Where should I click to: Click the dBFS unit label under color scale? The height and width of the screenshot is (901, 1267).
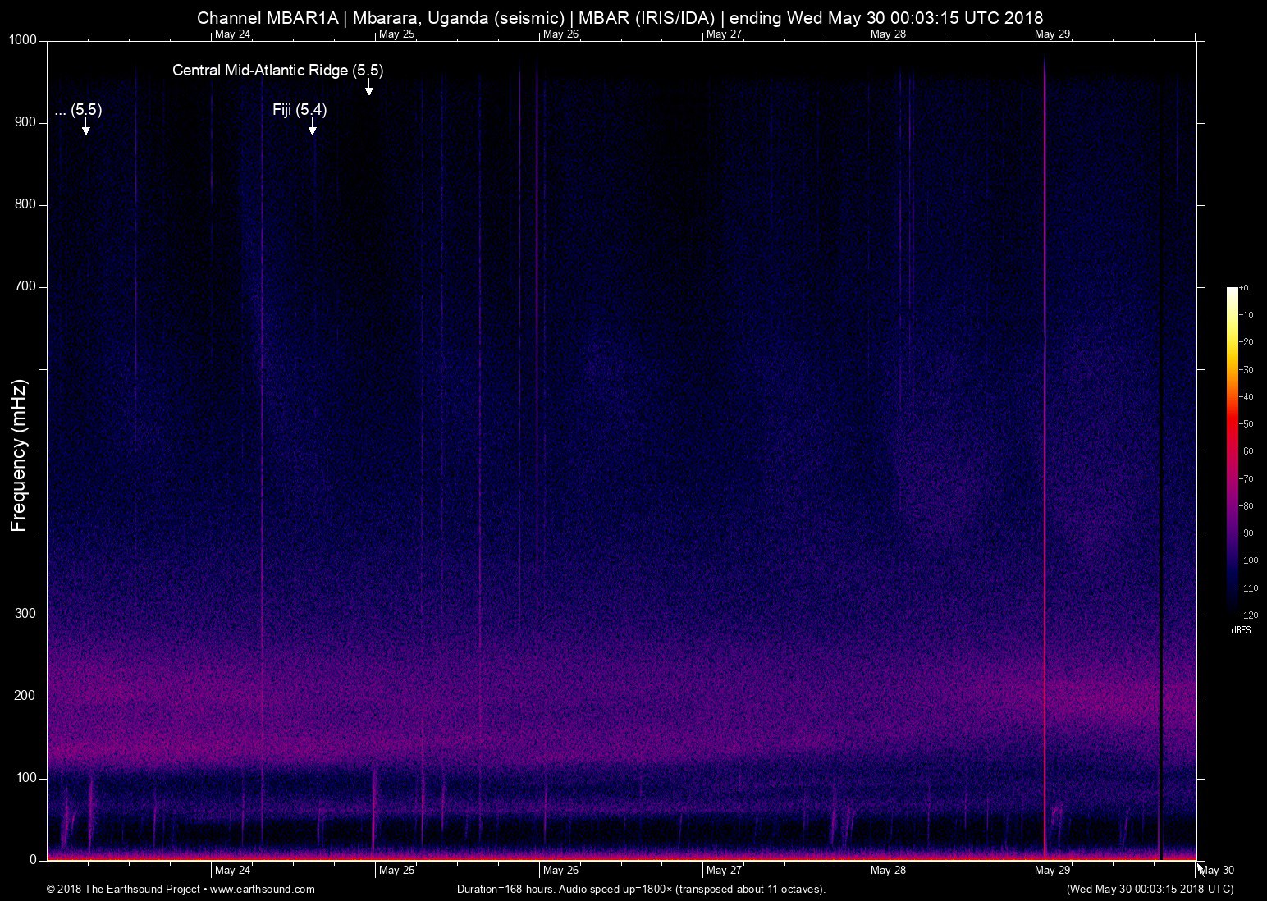click(x=1241, y=630)
